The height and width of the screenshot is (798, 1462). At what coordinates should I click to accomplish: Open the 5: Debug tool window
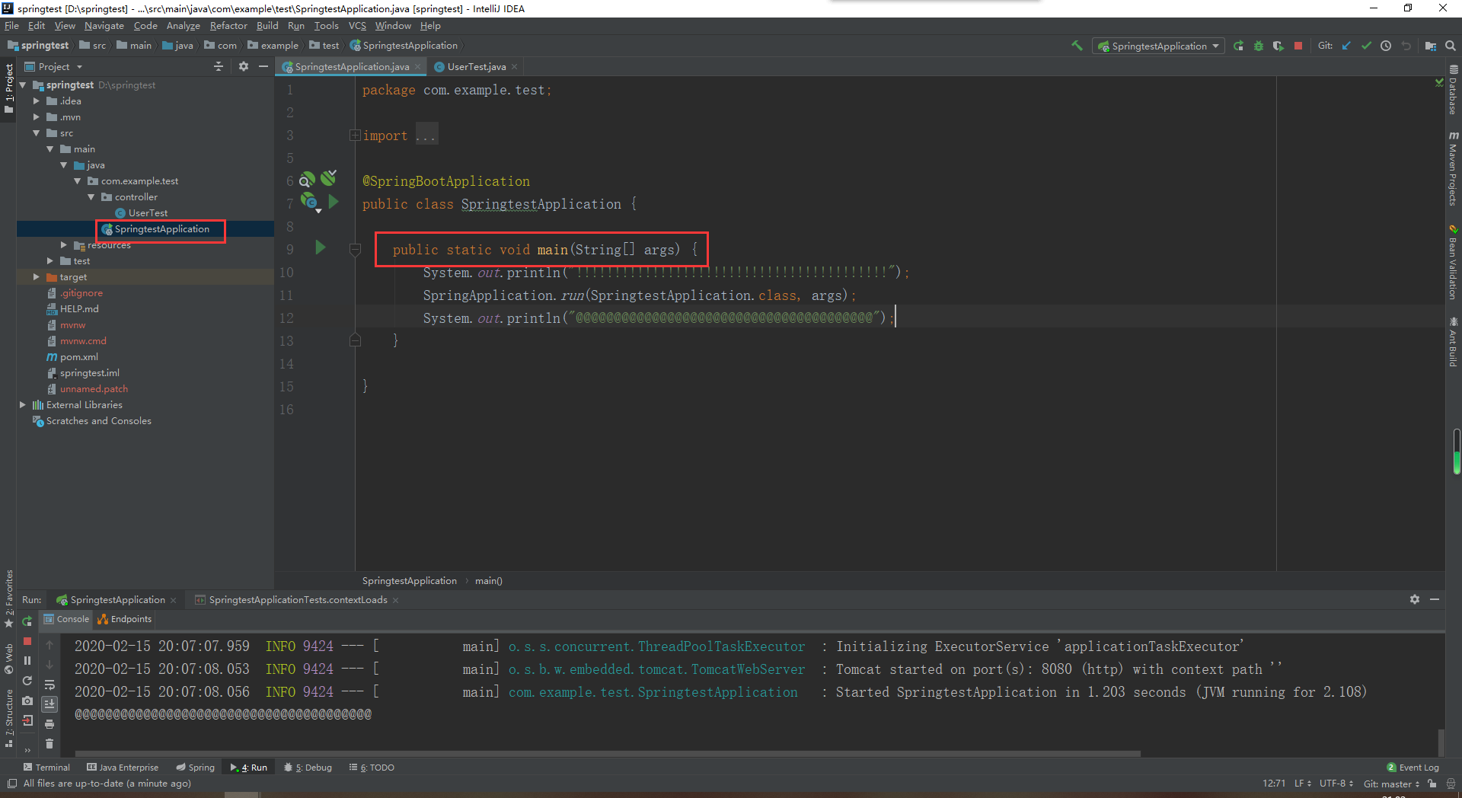click(308, 768)
